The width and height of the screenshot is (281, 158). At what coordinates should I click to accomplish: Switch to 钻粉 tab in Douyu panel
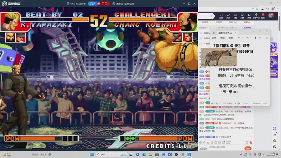point(247,22)
